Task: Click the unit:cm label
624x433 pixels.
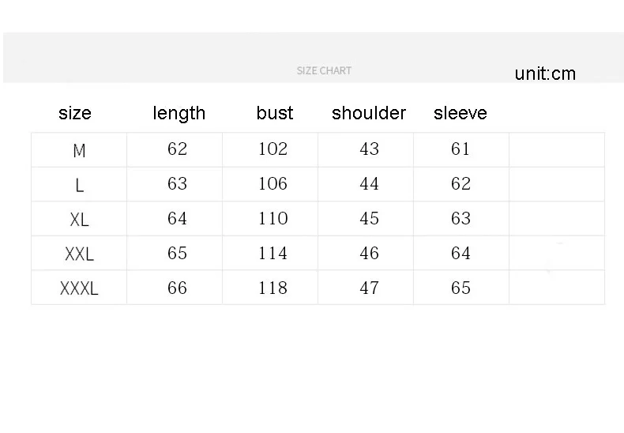Action: (545, 74)
